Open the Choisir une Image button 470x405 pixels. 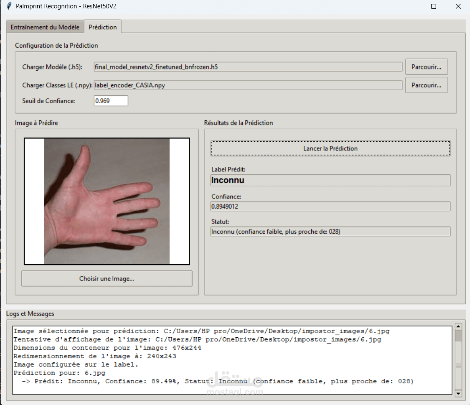107,278
